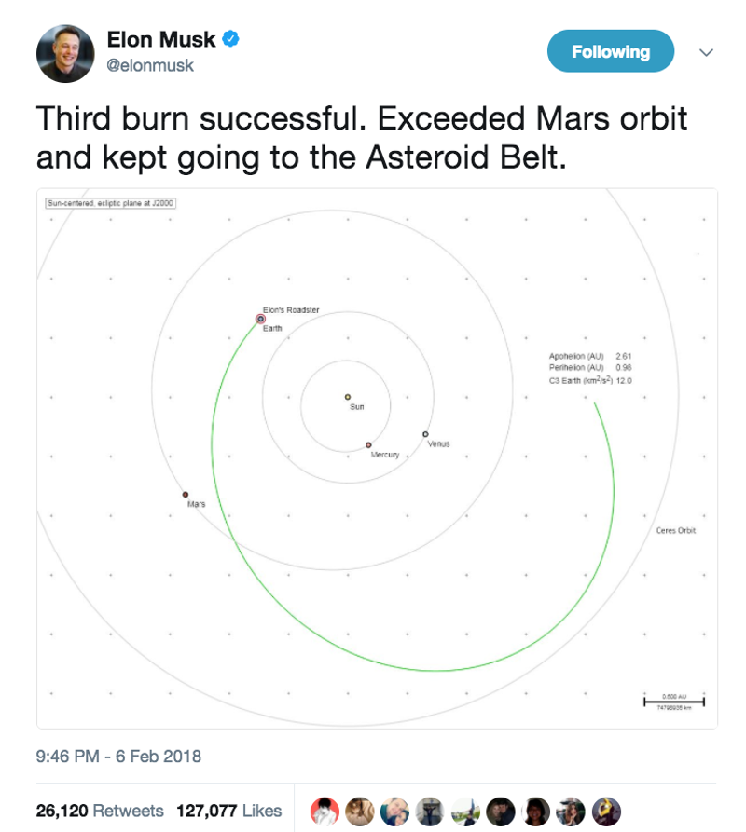Click the Ceres Orbit label in the diagram
746x832 pixels.
click(676, 531)
